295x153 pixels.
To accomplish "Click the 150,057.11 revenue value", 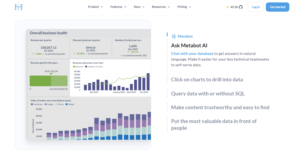I will point(49,48).
